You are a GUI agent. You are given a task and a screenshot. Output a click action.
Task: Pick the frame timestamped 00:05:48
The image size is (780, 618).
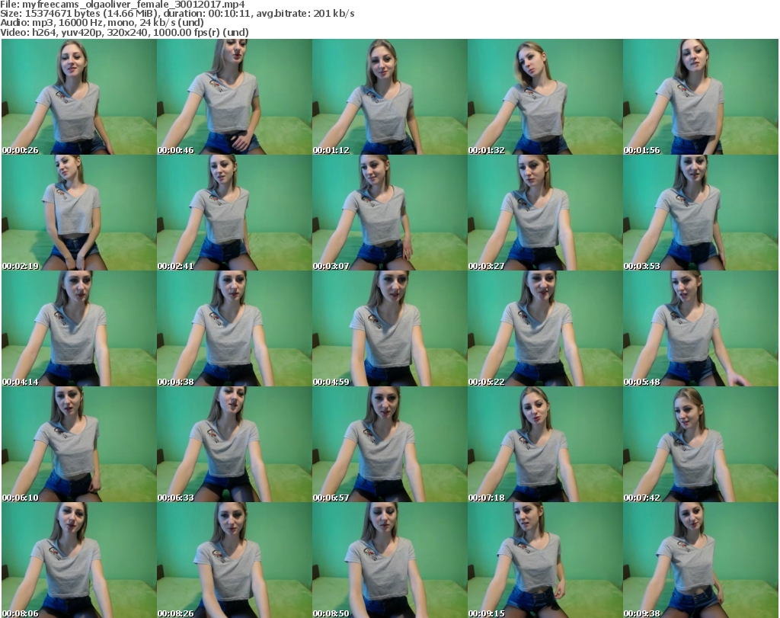pyautogui.click(x=701, y=328)
